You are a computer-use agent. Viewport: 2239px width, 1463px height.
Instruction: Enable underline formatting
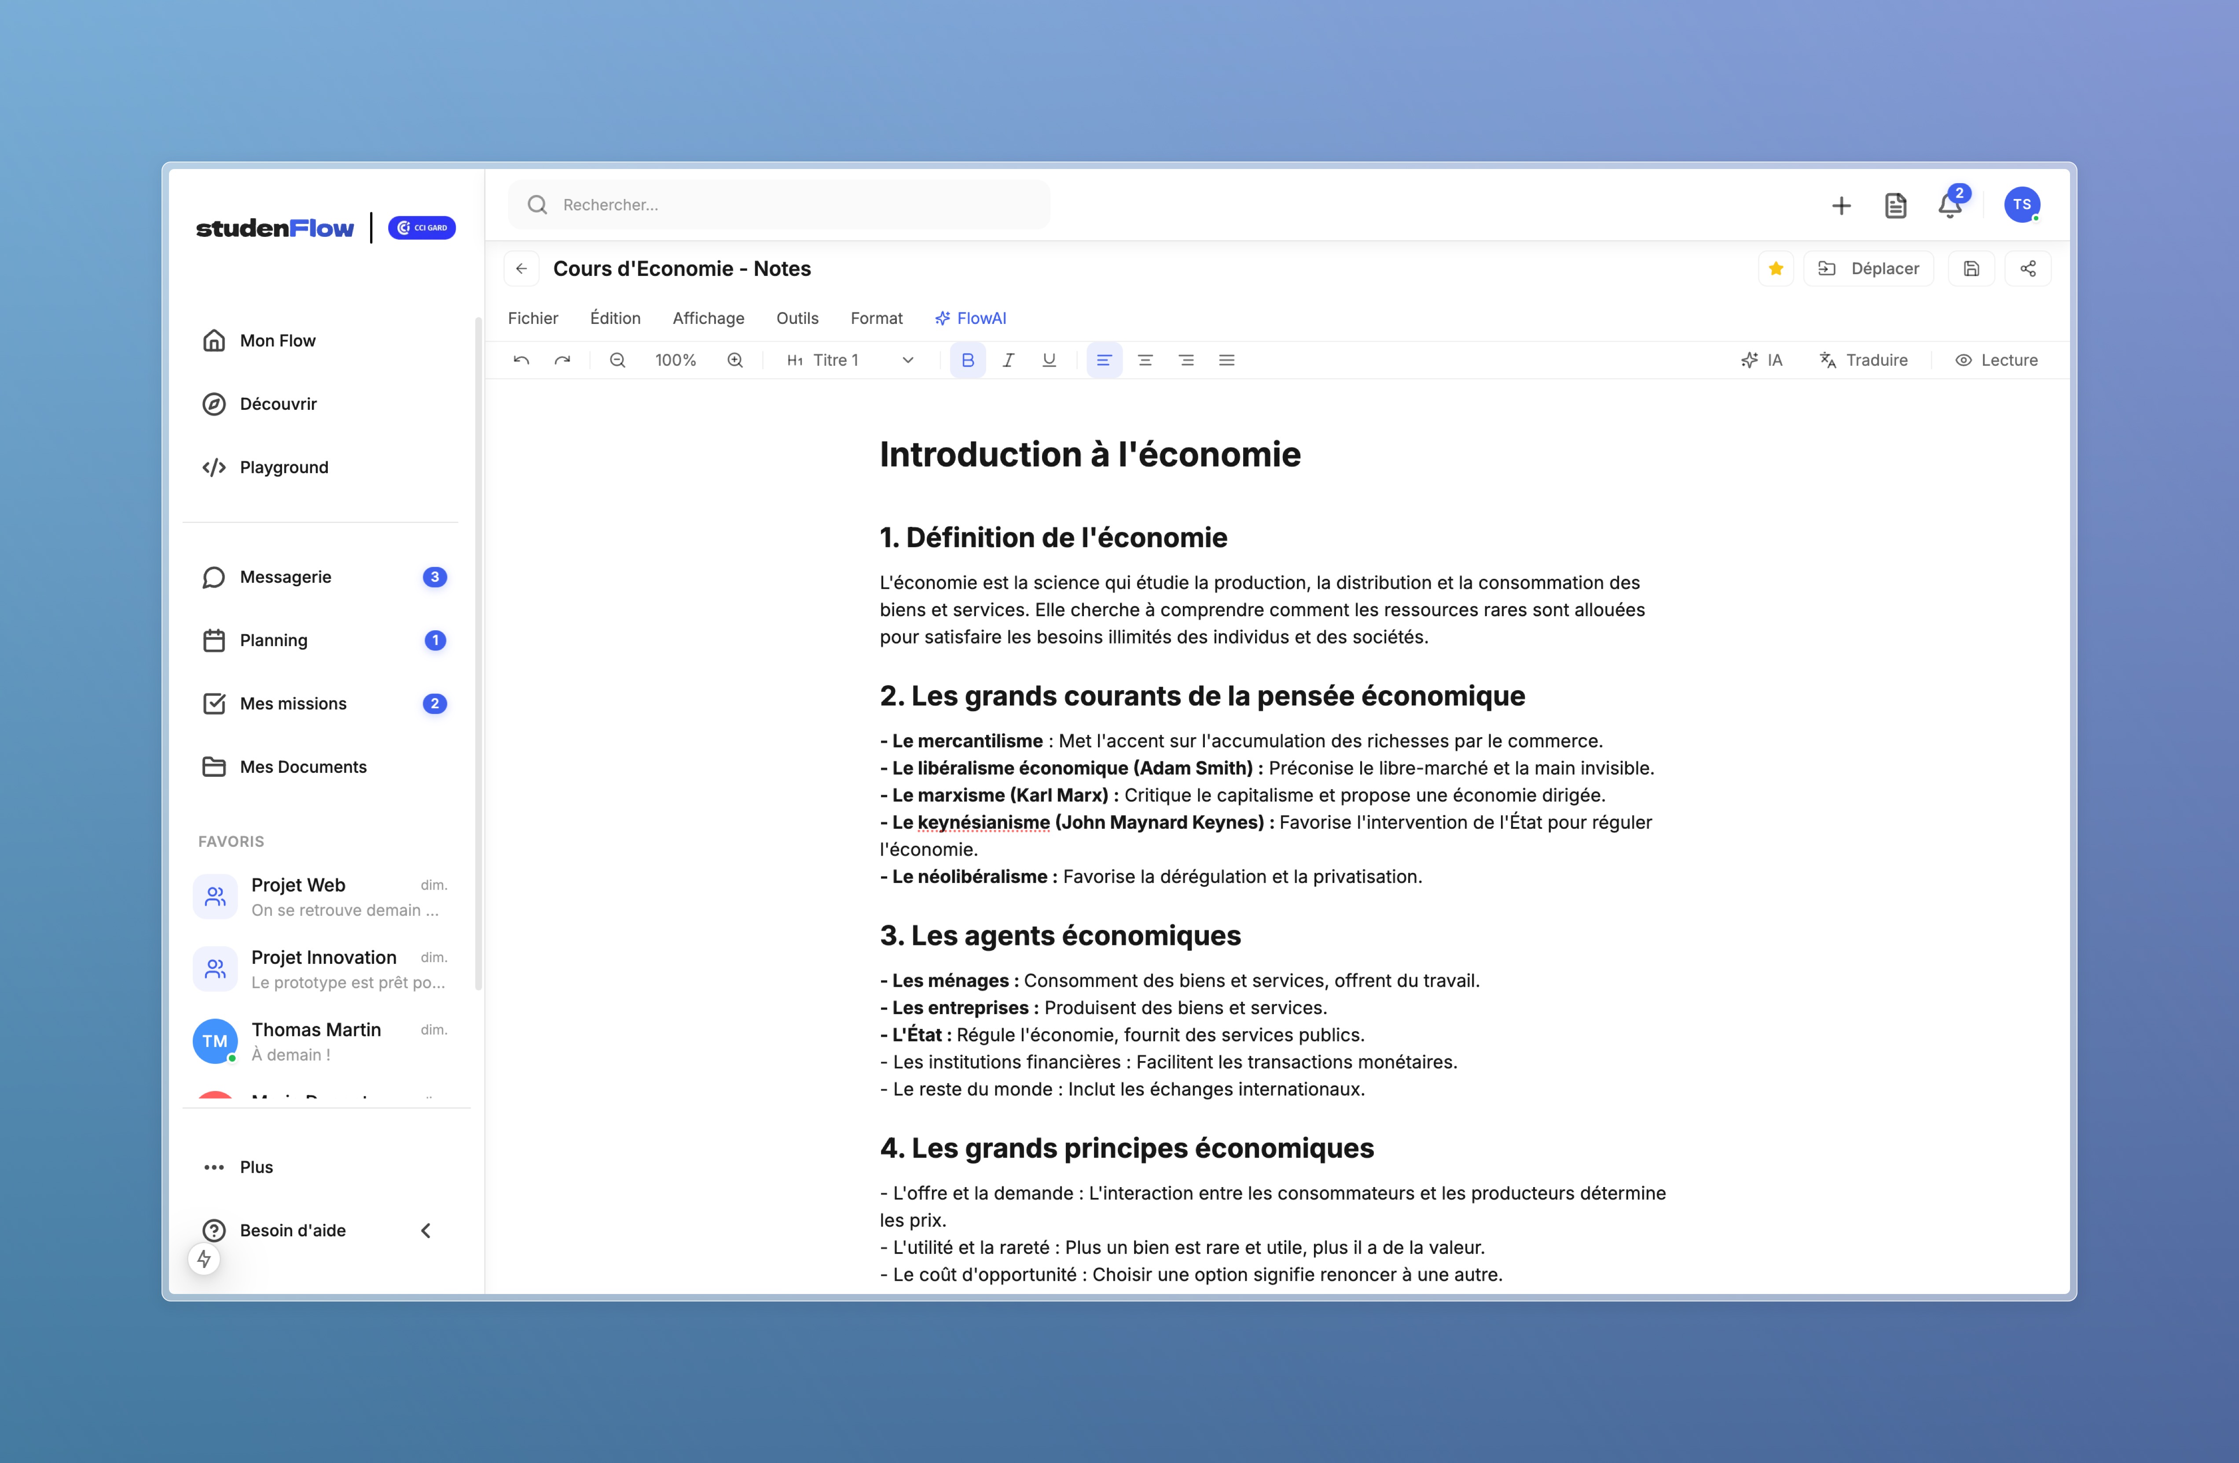point(1048,360)
